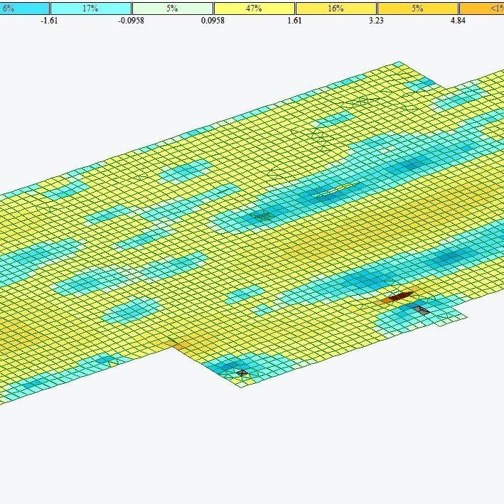Click the light gray support marker near red peak
Screen dimensions: 504x504
tap(422, 310)
